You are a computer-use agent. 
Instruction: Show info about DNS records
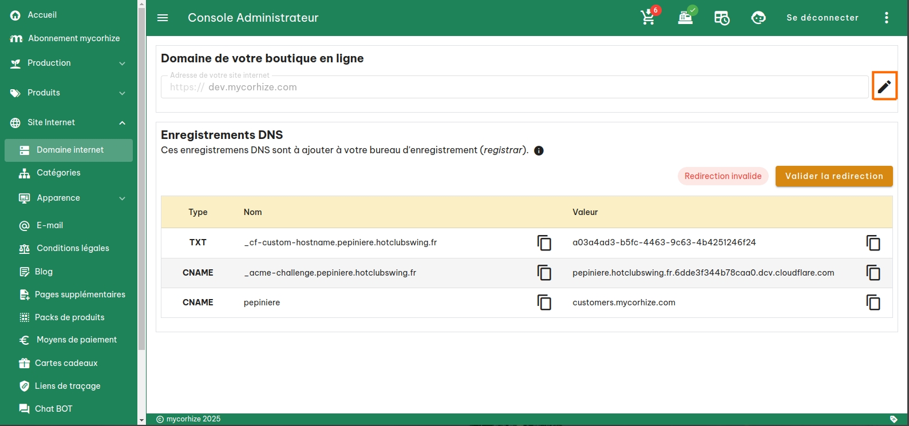click(539, 150)
